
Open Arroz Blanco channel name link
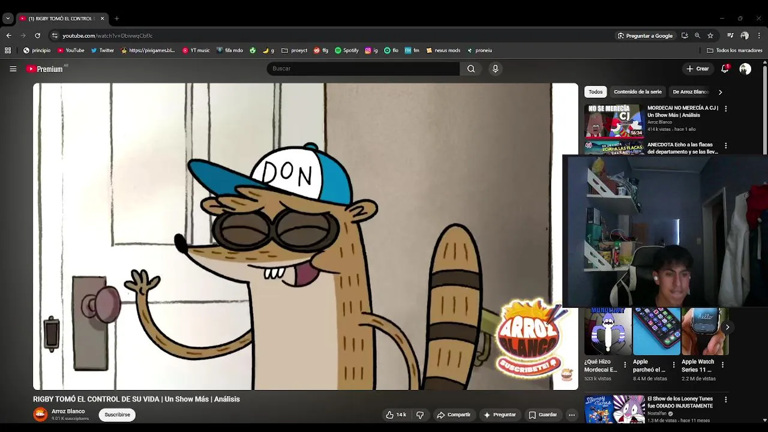(x=68, y=412)
